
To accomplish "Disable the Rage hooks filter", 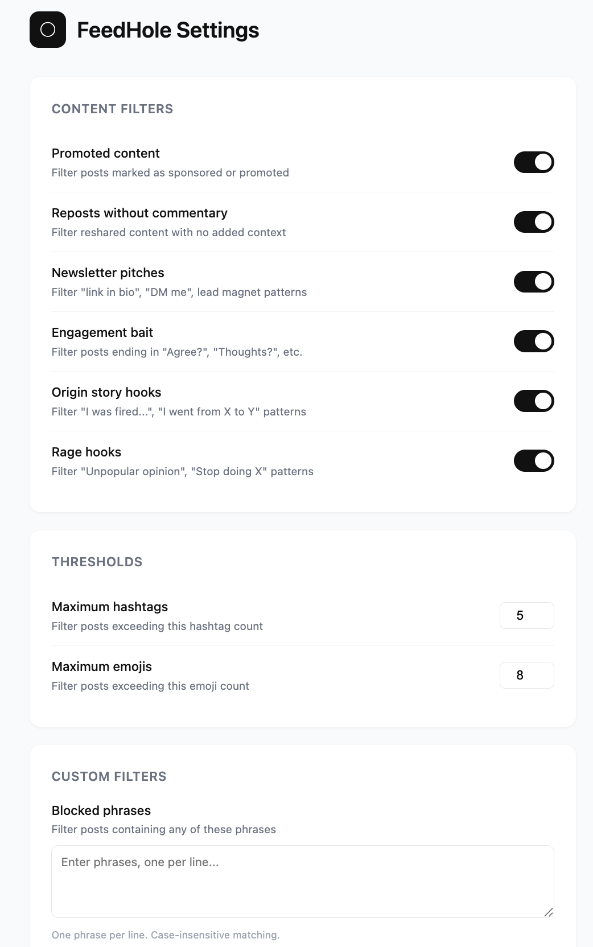I will pos(533,460).
